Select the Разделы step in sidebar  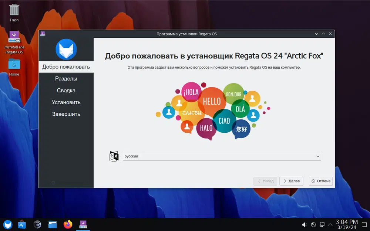[66, 79]
